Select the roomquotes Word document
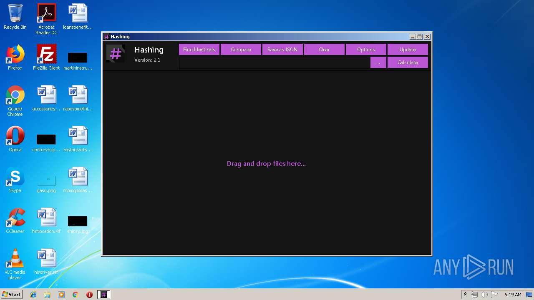Screen dimensions: 534x300 point(78,180)
